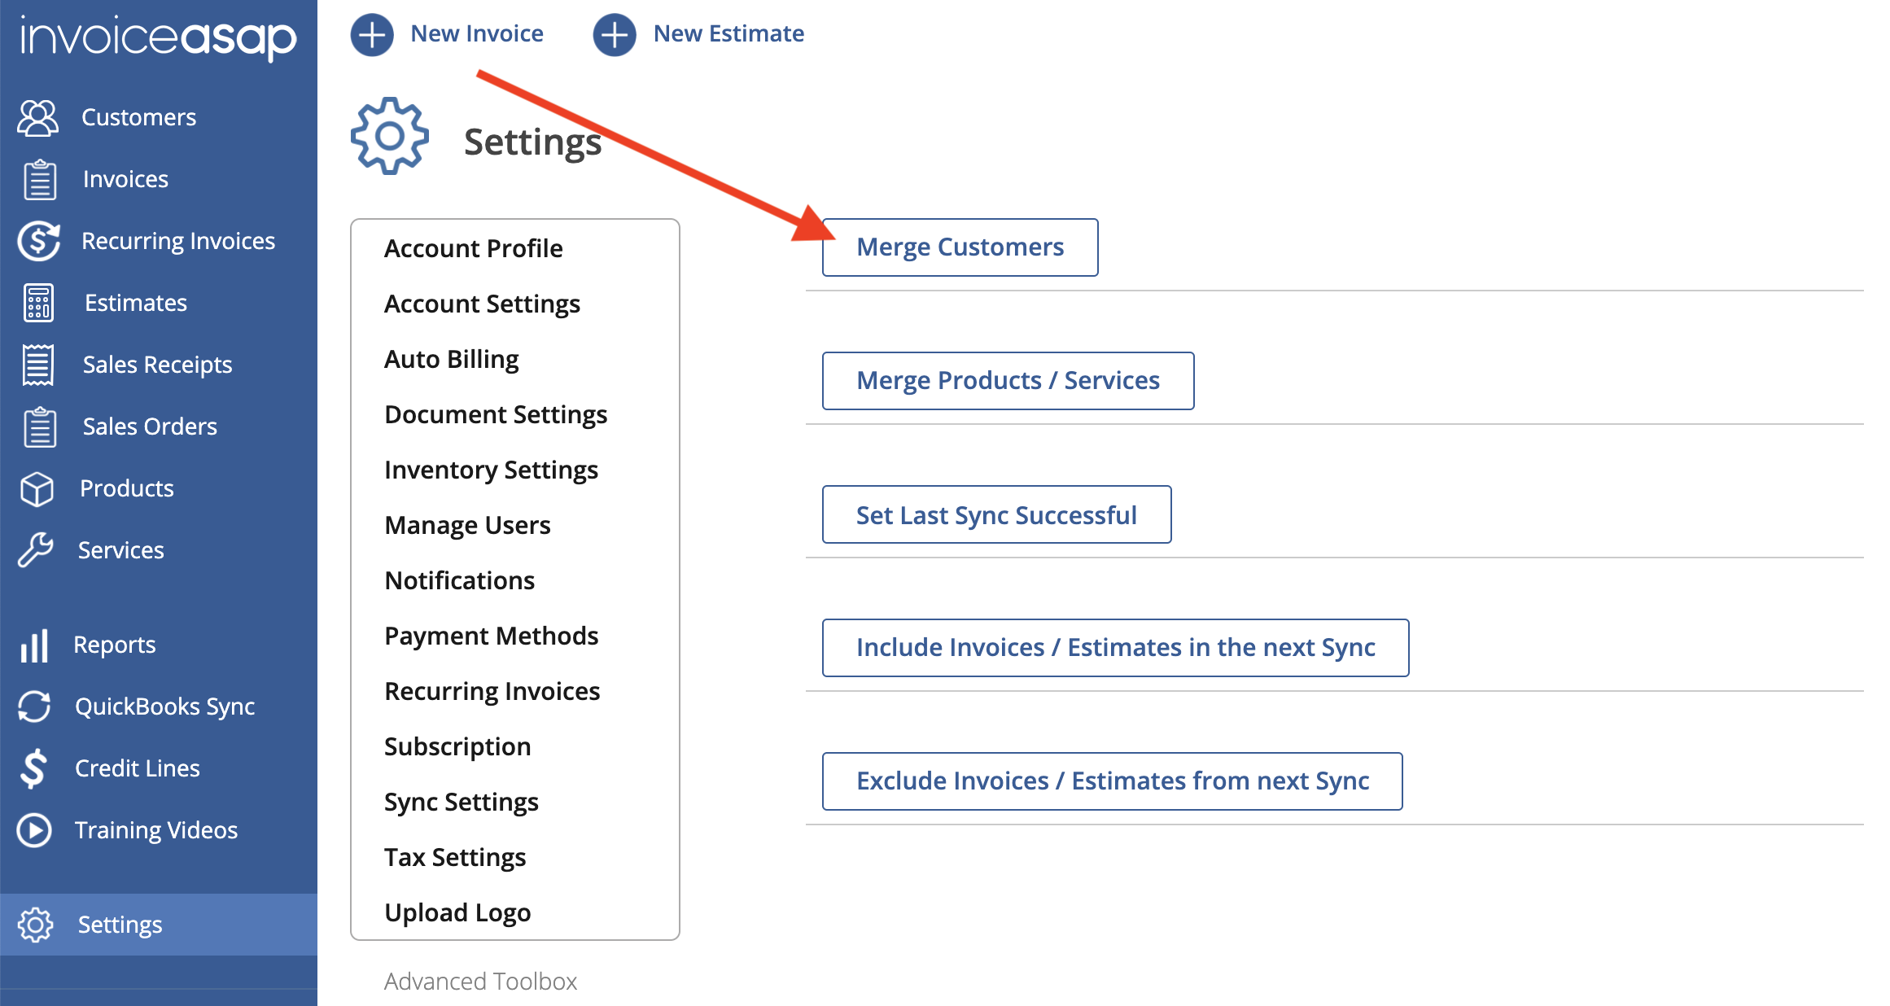The width and height of the screenshot is (1890, 1006).
Task: Expand the Advanced Toolbox section
Action: point(480,982)
